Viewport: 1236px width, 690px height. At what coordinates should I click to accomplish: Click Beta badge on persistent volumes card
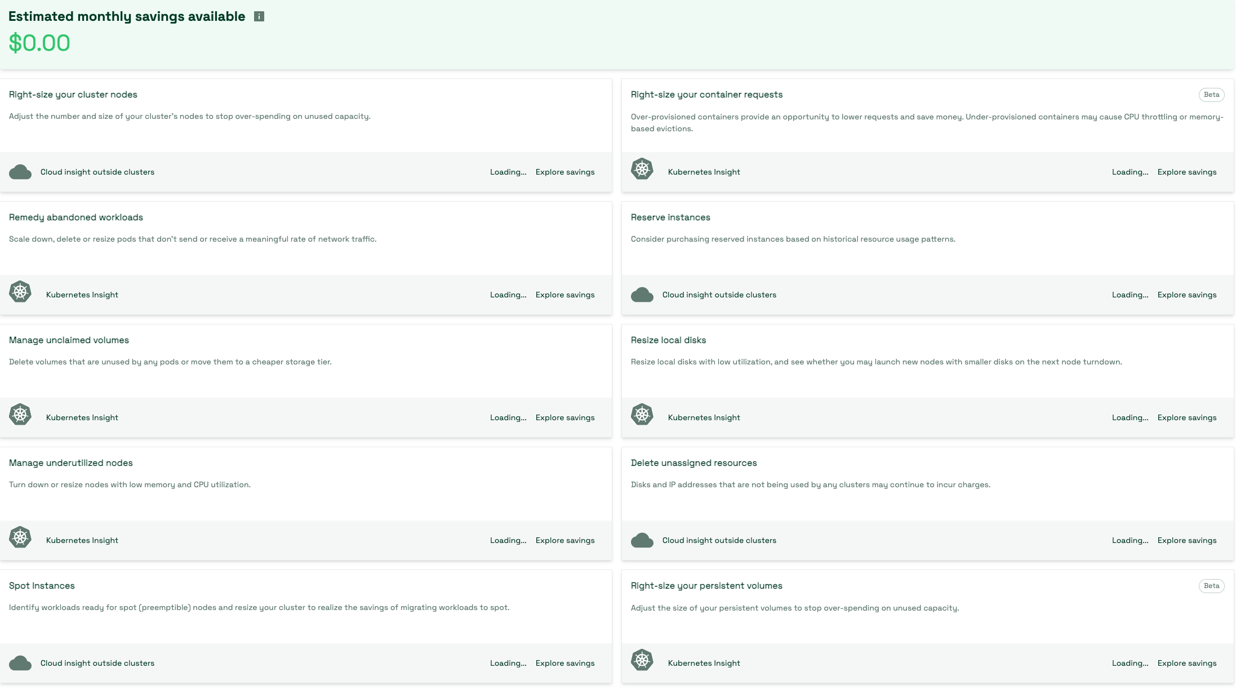pos(1212,586)
